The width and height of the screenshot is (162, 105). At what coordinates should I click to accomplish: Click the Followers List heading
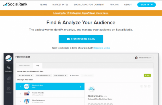(23, 57)
